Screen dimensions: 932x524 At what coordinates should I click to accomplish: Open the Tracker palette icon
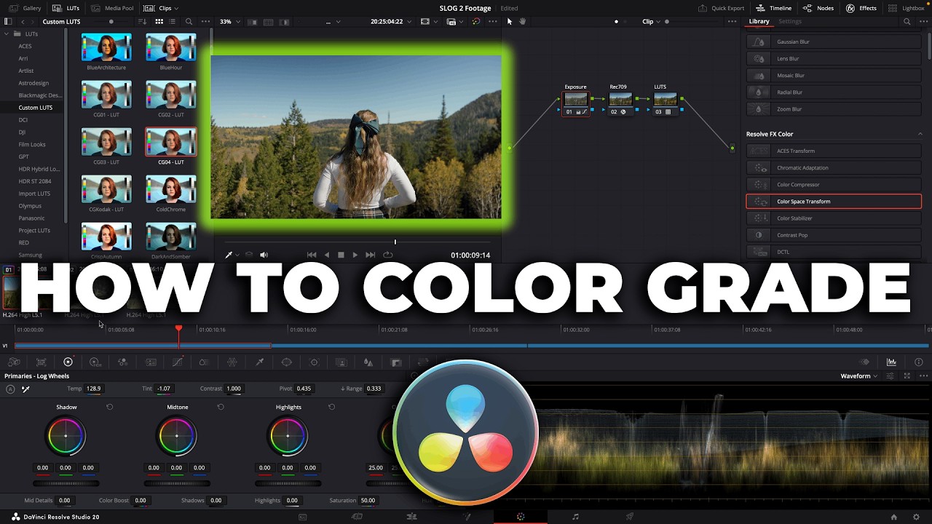point(314,362)
